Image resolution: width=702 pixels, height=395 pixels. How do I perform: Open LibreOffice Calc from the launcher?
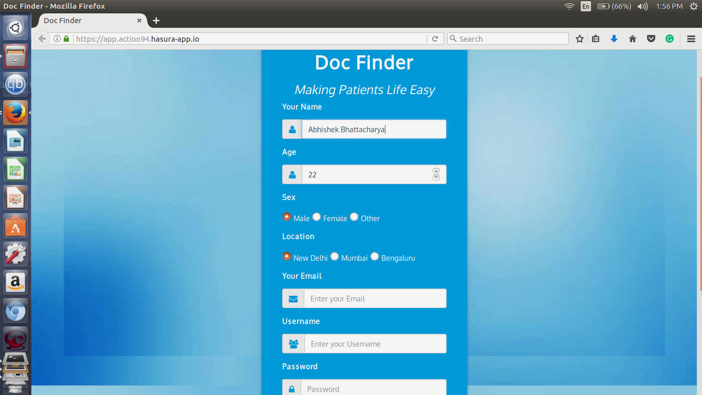[15, 169]
